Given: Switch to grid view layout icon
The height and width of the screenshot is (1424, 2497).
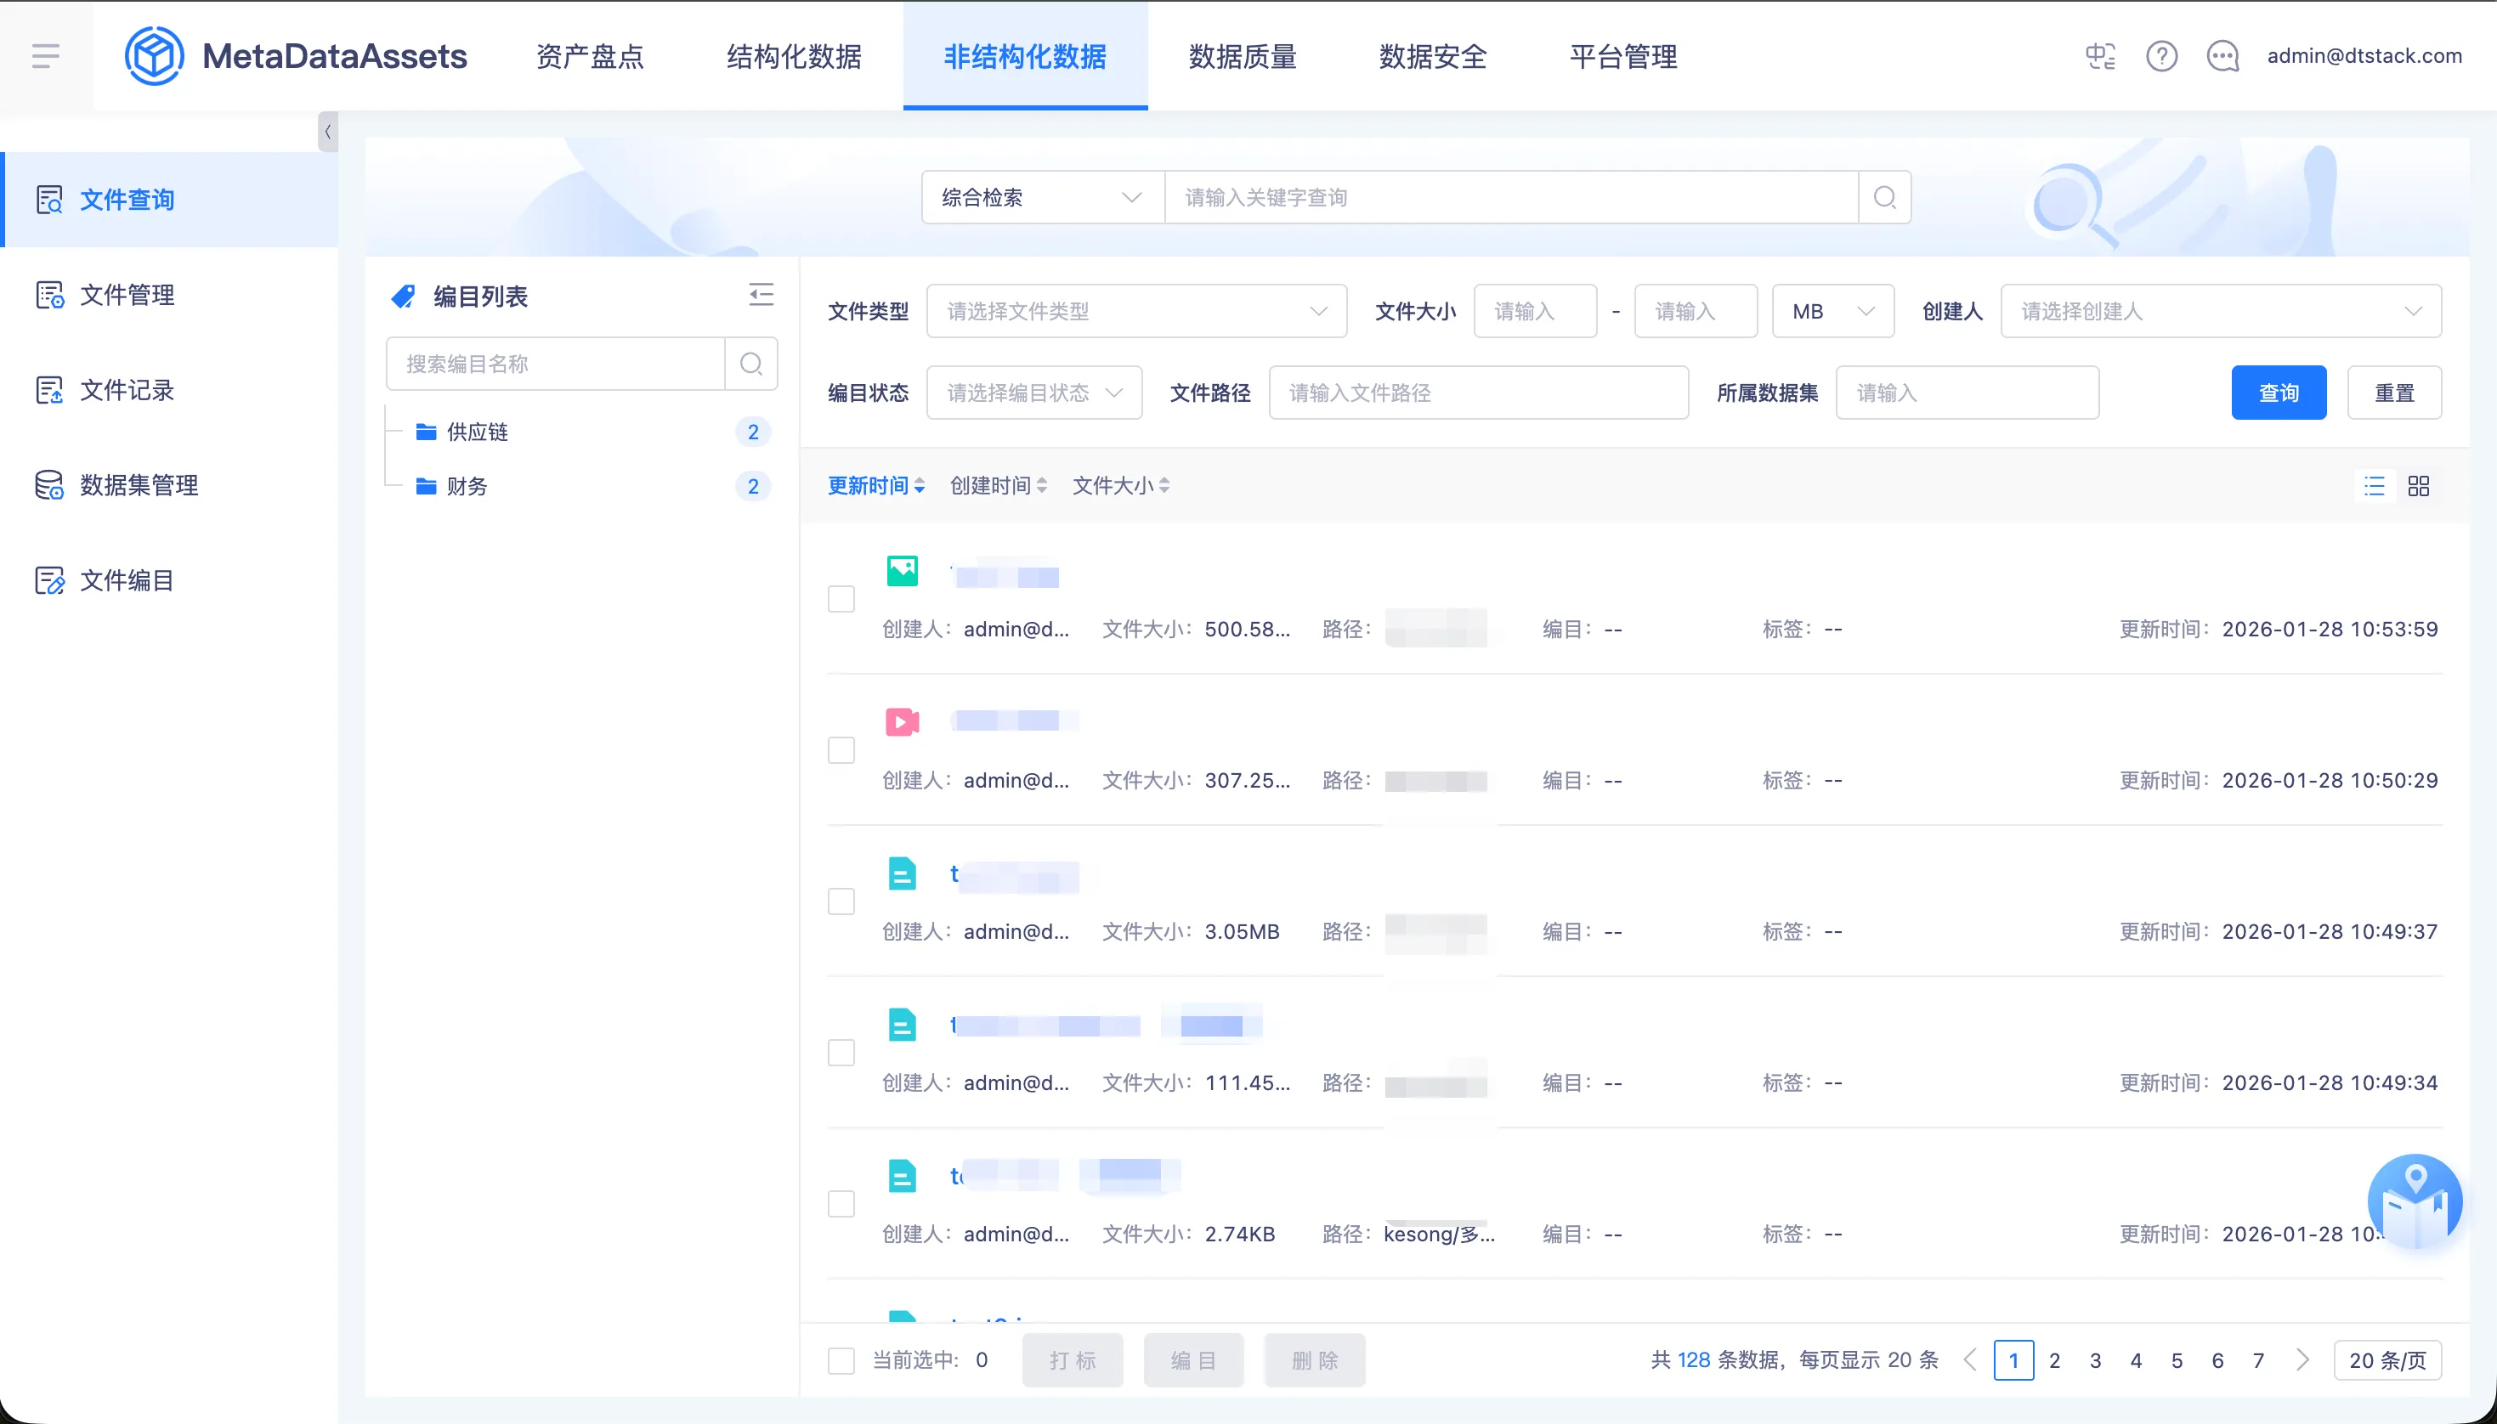Looking at the screenshot, I should pyautogui.click(x=2419, y=486).
